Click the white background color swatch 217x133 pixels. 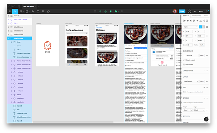(x=184, y=55)
